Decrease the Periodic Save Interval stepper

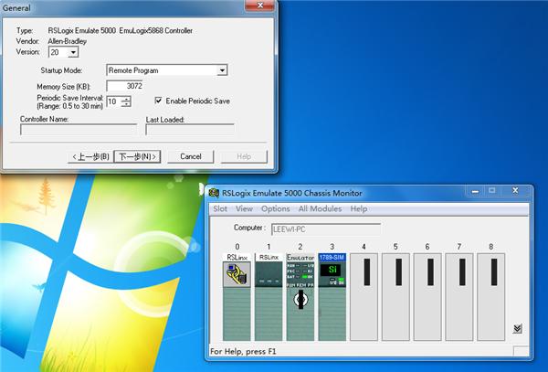(x=126, y=104)
